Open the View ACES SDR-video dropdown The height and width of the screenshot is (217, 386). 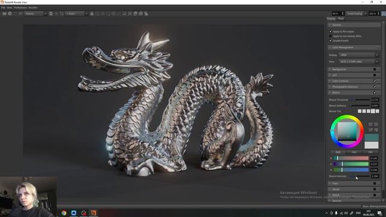point(359,61)
